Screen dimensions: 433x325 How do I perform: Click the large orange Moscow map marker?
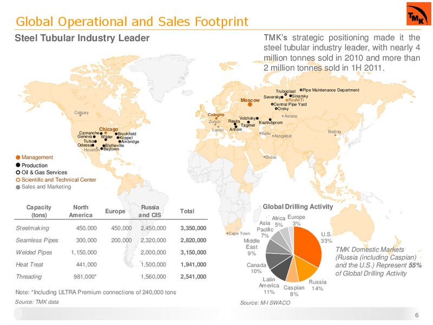(x=250, y=105)
